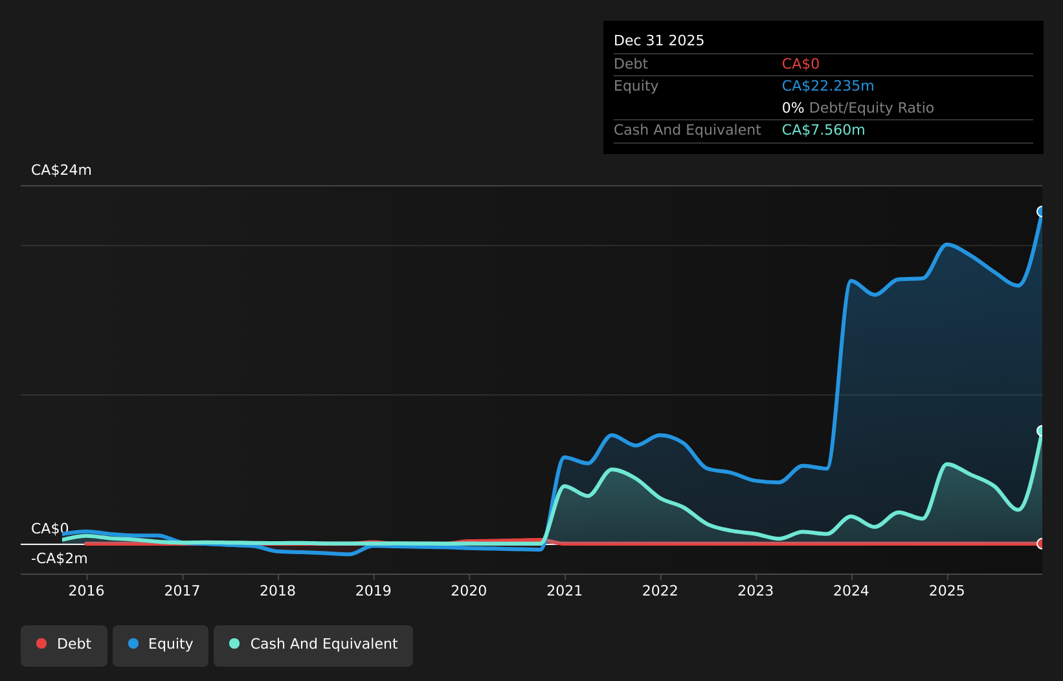This screenshot has height=681, width=1063.
Task: Click the 2020 x-axis label
Action: (469, 590)
